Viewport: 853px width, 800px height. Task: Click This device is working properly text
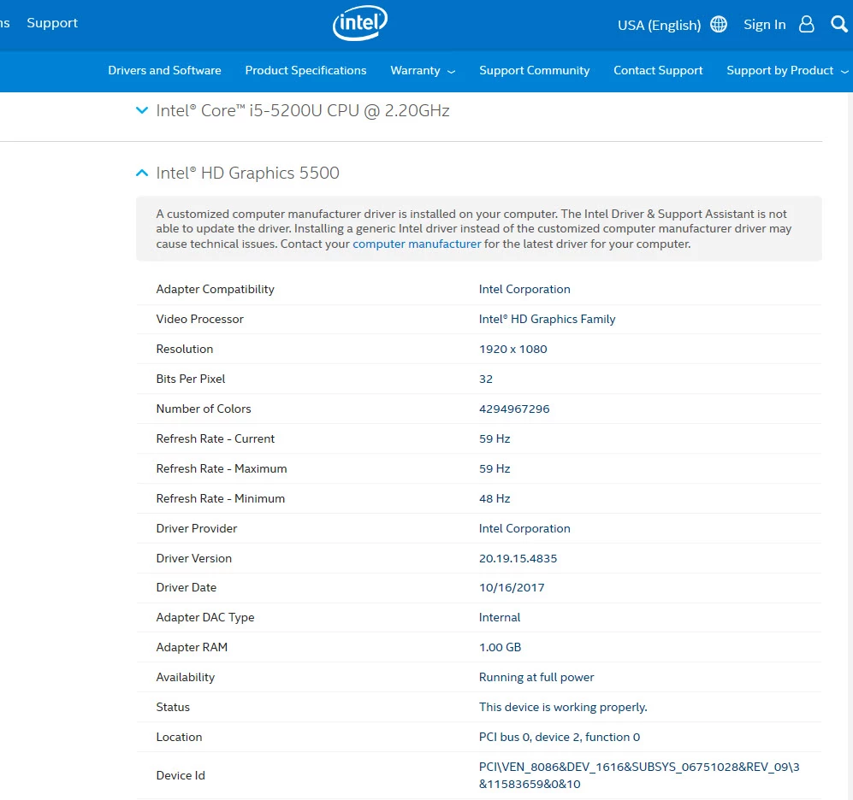[x=563, y=707]
